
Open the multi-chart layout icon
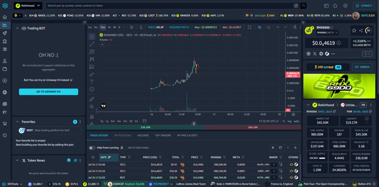[x=326, y=6]
